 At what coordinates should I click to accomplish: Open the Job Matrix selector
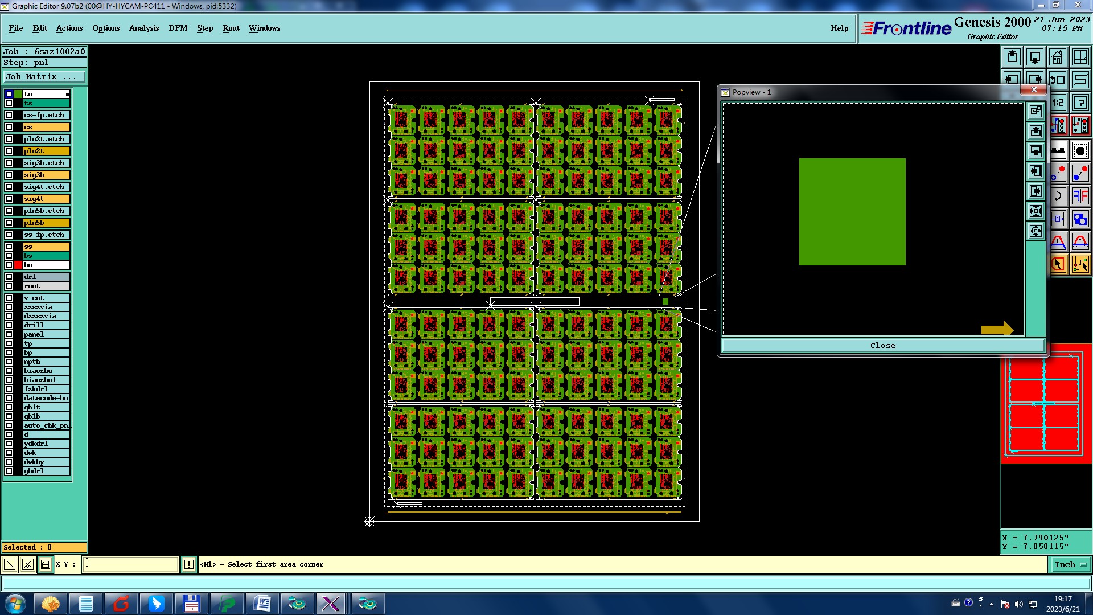(x=44, y=76)
